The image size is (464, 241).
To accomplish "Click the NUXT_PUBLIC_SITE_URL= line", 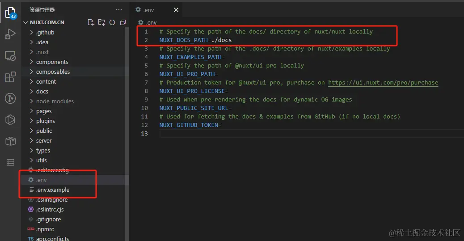I will point(196,108).
